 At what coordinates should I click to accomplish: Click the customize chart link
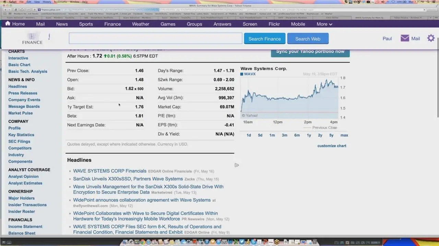pos(332,146)
